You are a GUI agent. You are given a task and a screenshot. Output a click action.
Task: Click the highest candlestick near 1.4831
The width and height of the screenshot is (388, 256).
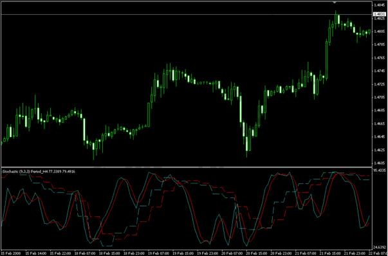coord(336,19)
